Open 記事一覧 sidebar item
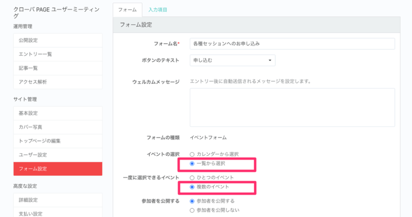Screen dimensions: 412x217 tap(58, 68)
